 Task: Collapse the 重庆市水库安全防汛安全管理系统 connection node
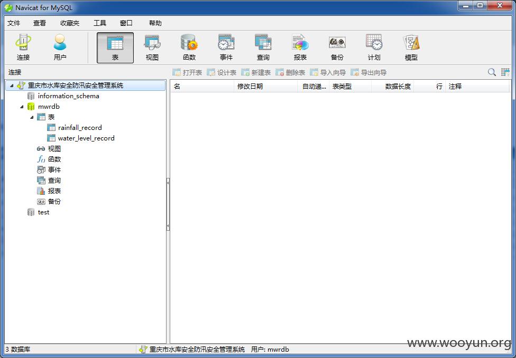click(x=12, y=86)
